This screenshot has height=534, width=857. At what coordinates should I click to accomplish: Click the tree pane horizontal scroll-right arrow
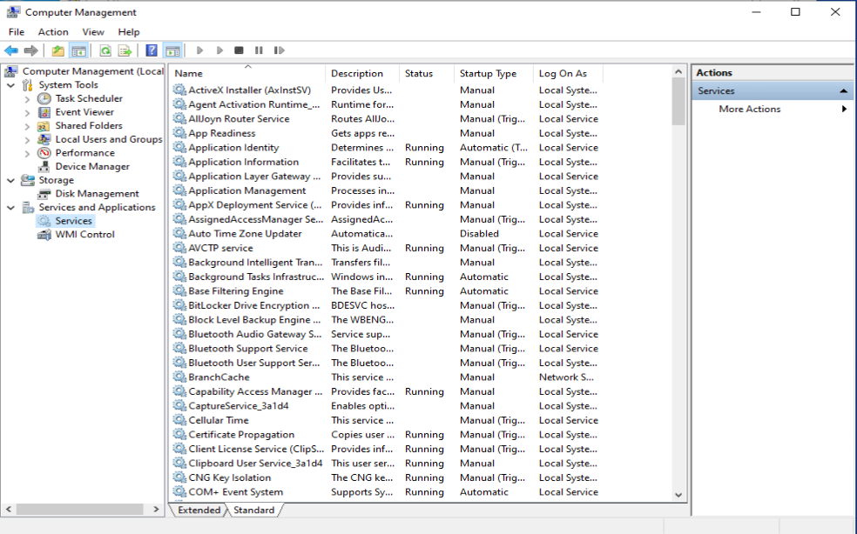coord(156,509)
